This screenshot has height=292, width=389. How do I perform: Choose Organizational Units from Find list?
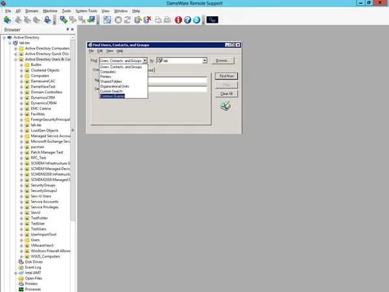tap(115, 86)
